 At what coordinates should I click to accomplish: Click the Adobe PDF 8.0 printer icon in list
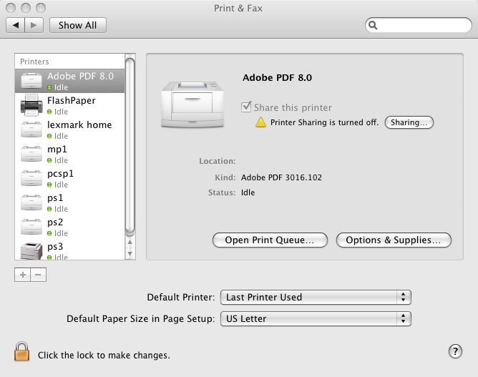[x=31, y=81]
